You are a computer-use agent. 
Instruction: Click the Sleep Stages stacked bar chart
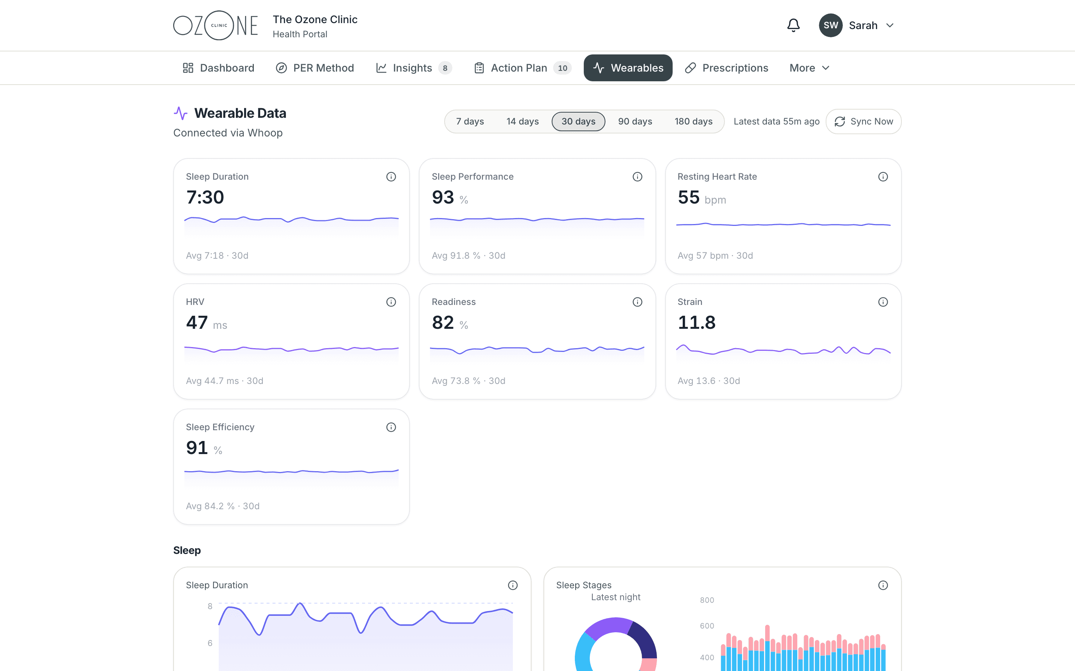point(803,648)
